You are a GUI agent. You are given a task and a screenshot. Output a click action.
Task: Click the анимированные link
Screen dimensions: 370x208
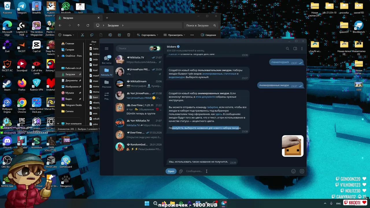[x=212, y=74]
